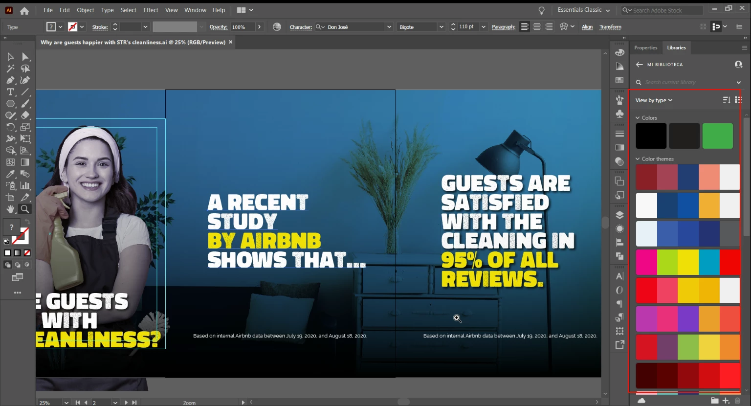Open the Effect menu
751x406 pixels.
[x=151, y=10]
